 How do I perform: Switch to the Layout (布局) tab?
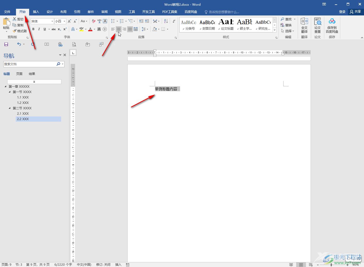tap(63, 12)
